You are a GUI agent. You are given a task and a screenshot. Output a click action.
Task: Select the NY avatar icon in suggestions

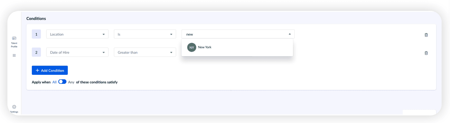point(192,48)
